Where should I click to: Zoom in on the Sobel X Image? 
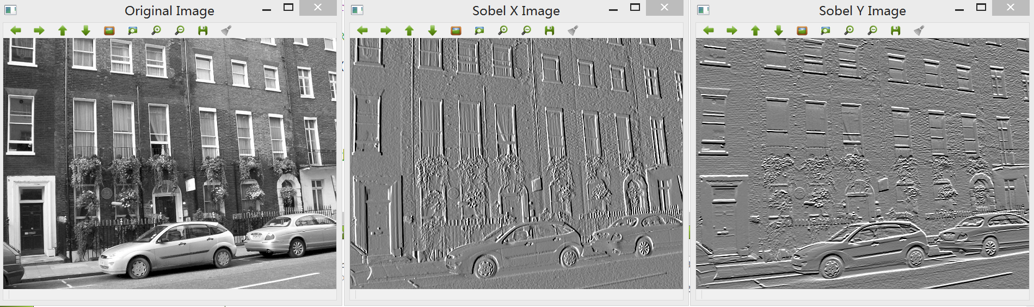click(x=503, y=30)
